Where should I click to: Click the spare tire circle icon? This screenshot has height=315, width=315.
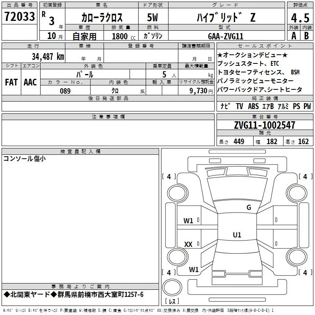tap(172, 287)
